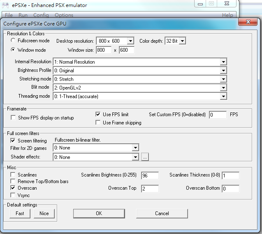Enable Vsync checkbox

(13, 195)
